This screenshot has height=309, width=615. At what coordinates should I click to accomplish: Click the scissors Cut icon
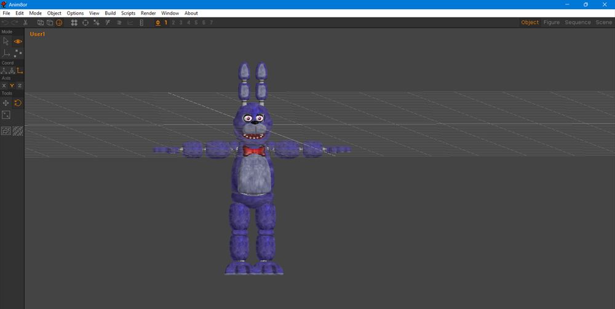25,23
